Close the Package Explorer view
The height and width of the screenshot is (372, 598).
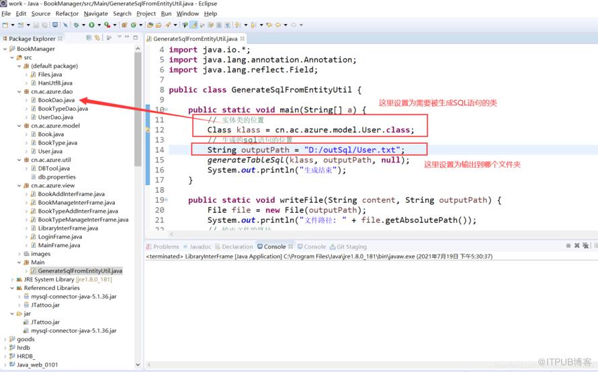point(60,38)
